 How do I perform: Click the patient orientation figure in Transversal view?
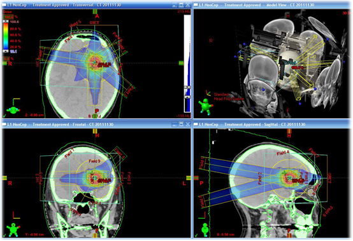13,110
